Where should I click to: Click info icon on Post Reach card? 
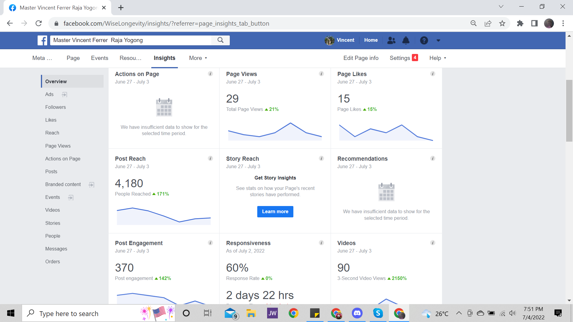[x=210, y=158]
